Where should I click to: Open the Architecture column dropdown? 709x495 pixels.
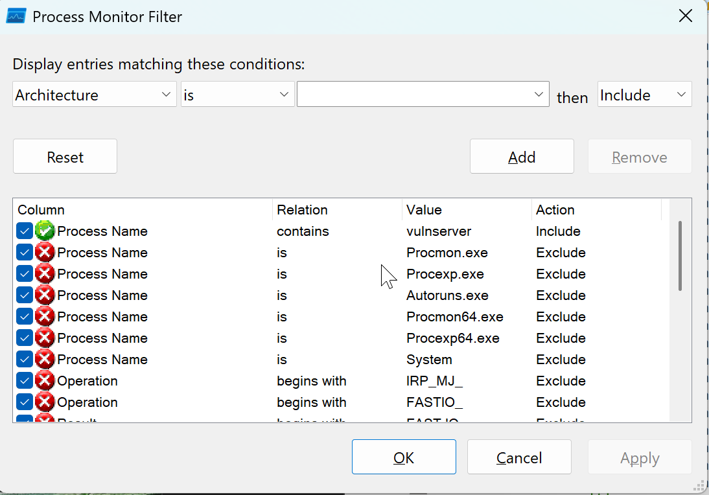pos(94,94)
